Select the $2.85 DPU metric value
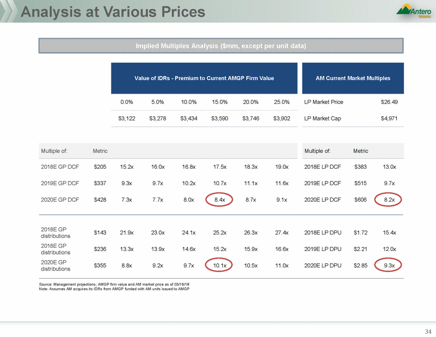Viewport: 436px width, 337px height. point(360,265)
